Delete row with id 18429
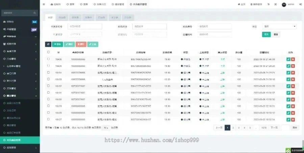Screen dimensions: 304x153 [293, 106]
